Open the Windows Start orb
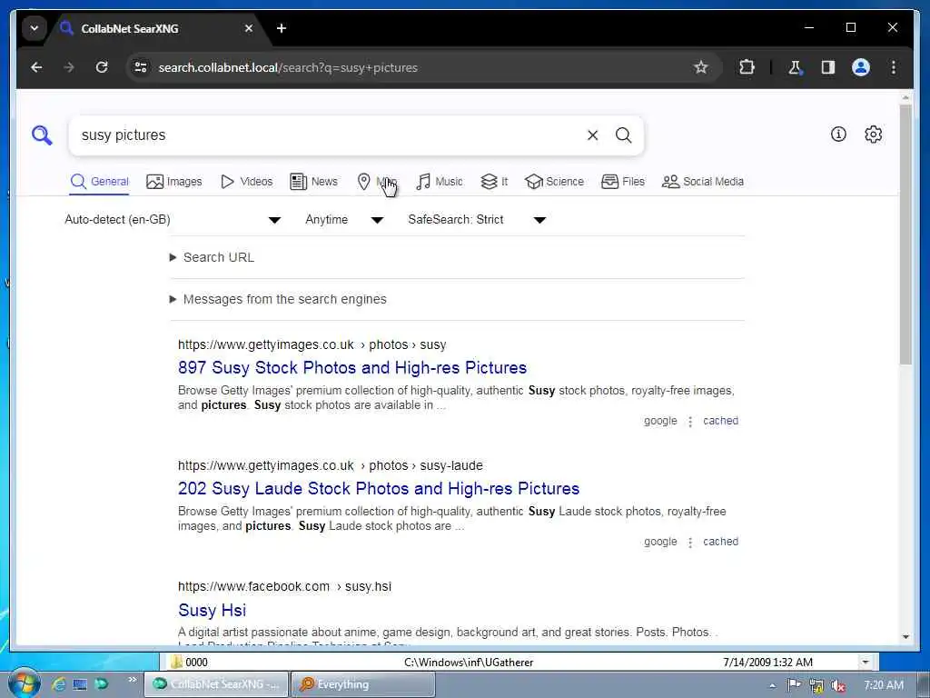The image size is (930, 698). click(x=24, y=683)
